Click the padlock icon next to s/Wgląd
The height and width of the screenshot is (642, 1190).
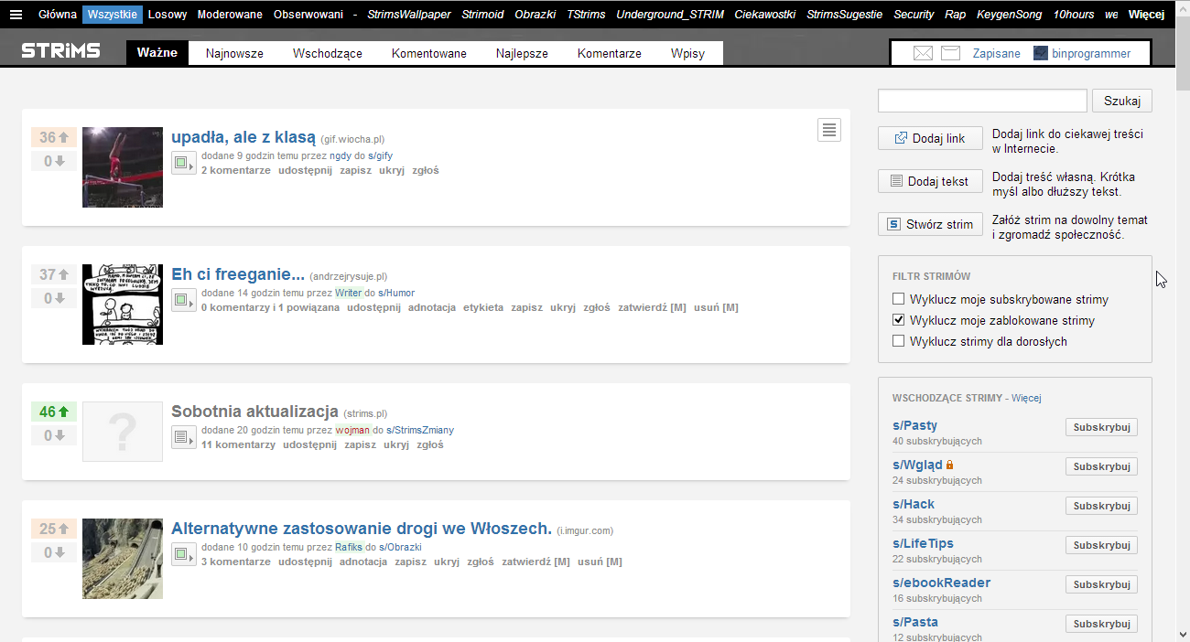950,464
